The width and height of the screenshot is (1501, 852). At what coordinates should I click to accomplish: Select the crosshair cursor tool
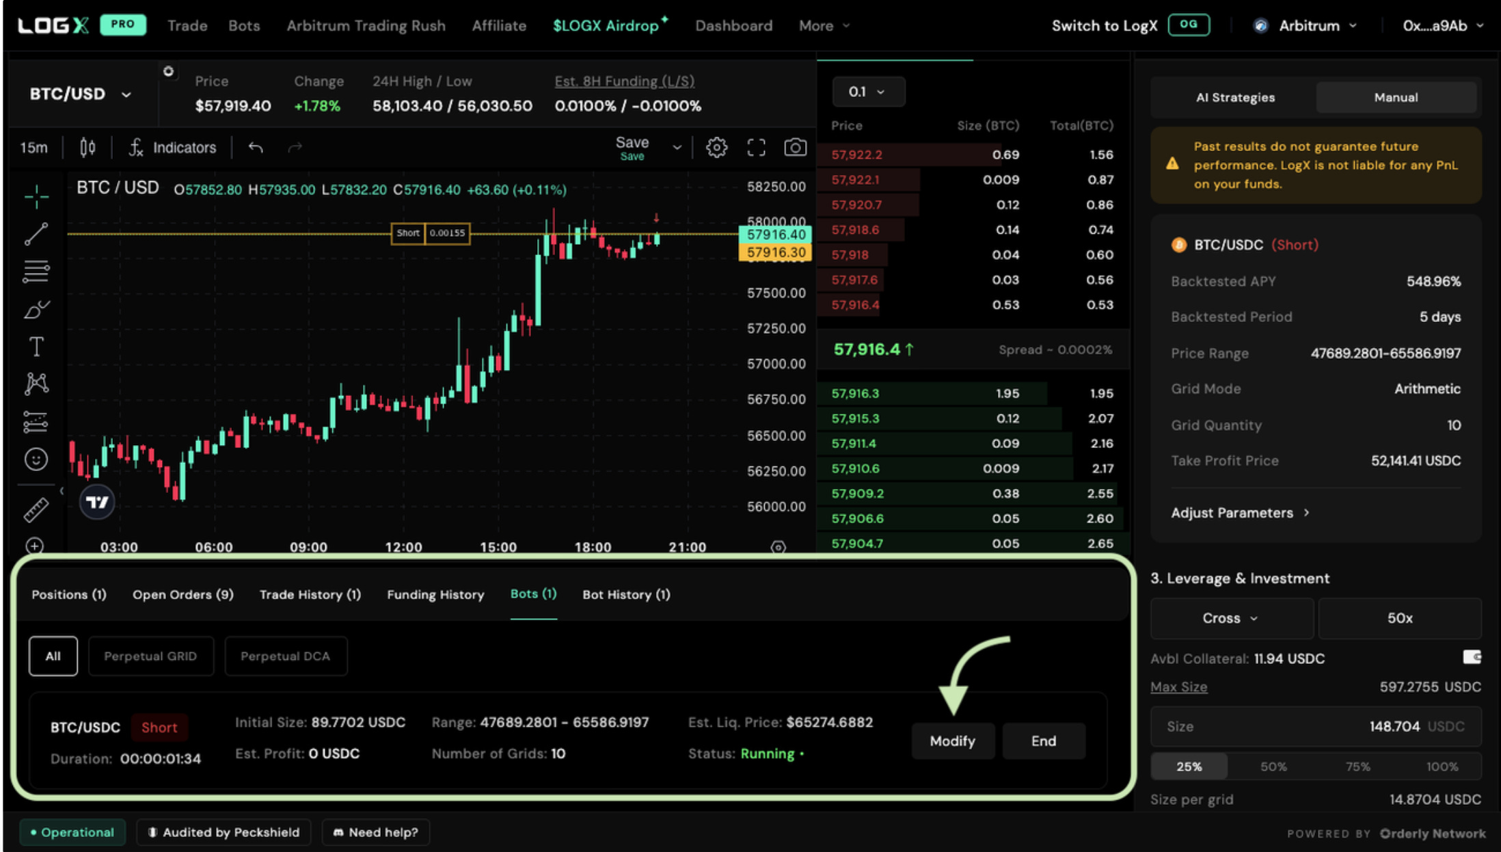(x=36, y=197)
